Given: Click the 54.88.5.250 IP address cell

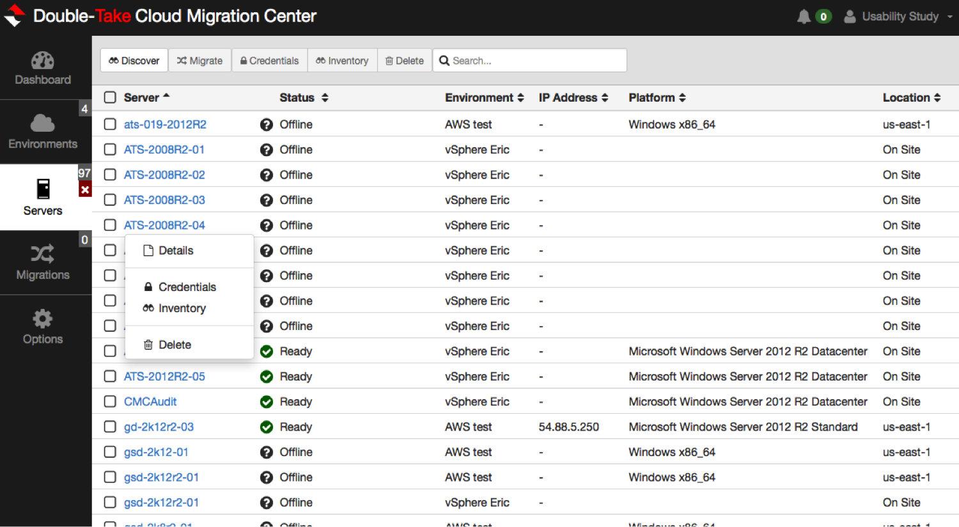Looking at the screenshot, I should click(569, 427).
